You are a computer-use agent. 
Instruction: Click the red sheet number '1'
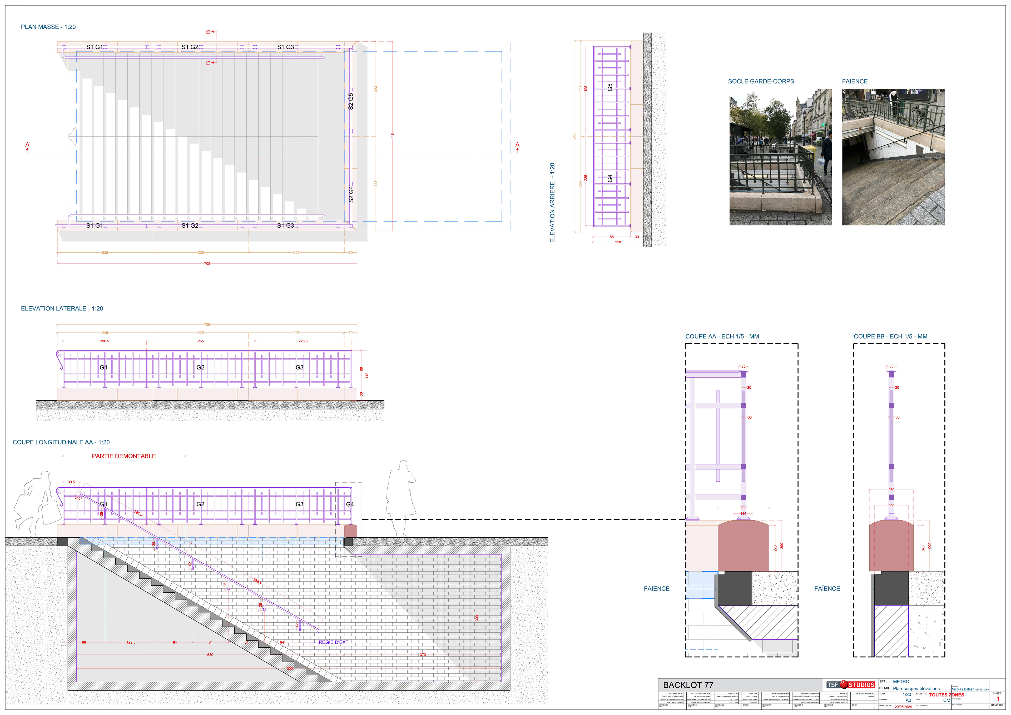pos(998,699)
